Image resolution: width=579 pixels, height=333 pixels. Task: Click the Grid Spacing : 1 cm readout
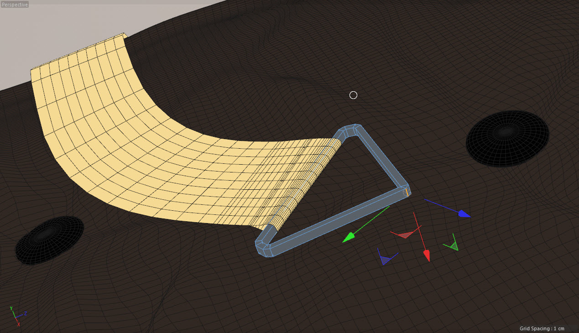coord(542,328)
